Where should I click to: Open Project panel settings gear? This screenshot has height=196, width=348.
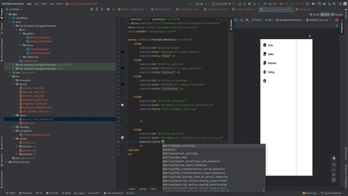(108, 9)
